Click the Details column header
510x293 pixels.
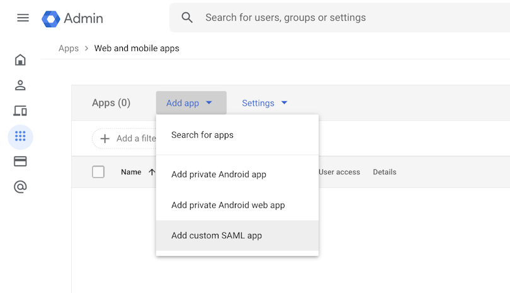tap(385, 172)
